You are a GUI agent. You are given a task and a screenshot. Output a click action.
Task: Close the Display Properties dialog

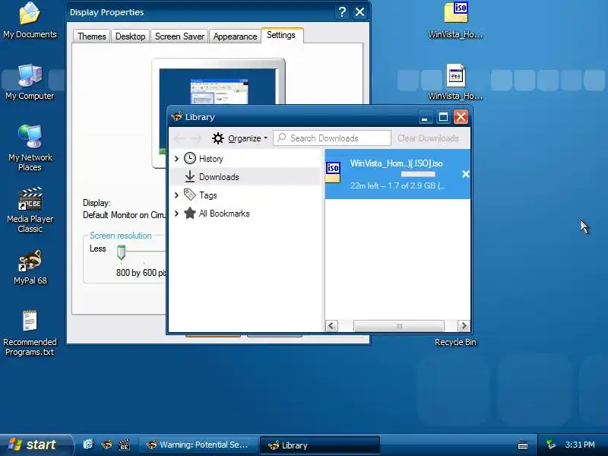359,12
